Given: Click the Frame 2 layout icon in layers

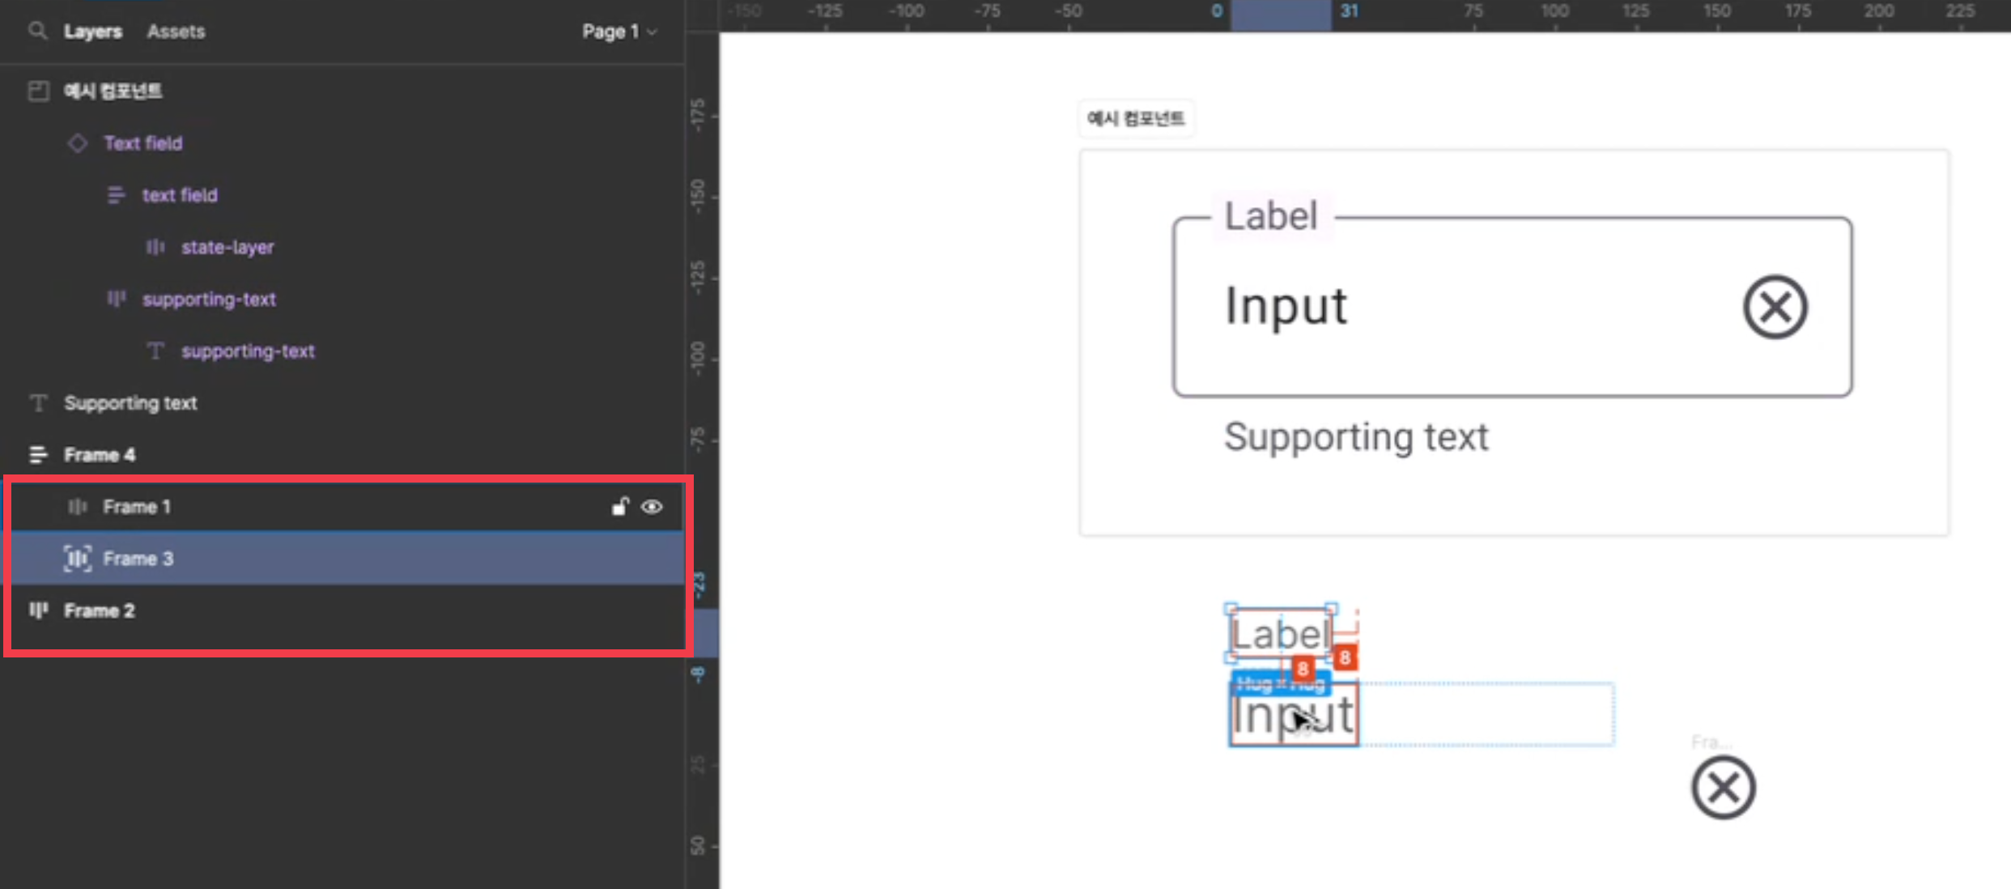Looking at the screenshot, I should coord(38,610).
